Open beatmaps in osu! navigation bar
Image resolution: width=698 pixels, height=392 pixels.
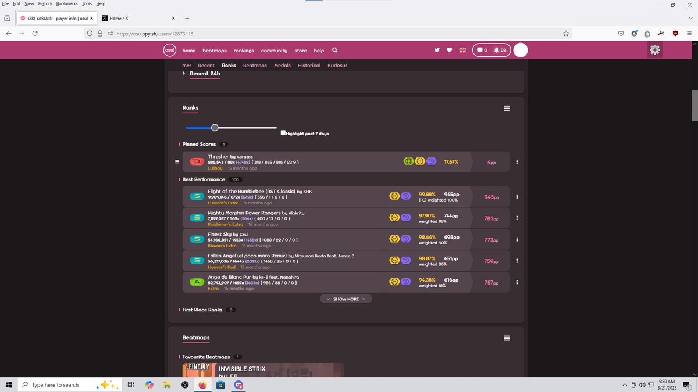[215, 51]
